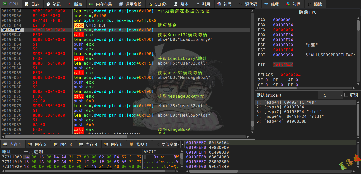Open the 调用堆栈 call stack tab

point(130,4)
